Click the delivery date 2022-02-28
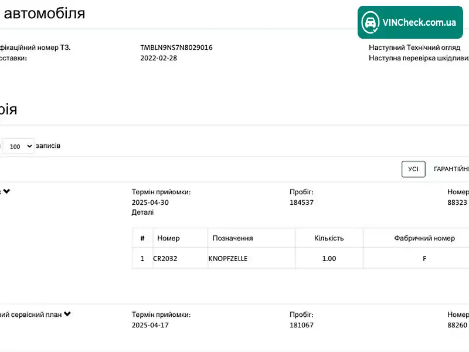This screenshot has width=469, height=352. point(158,58)
